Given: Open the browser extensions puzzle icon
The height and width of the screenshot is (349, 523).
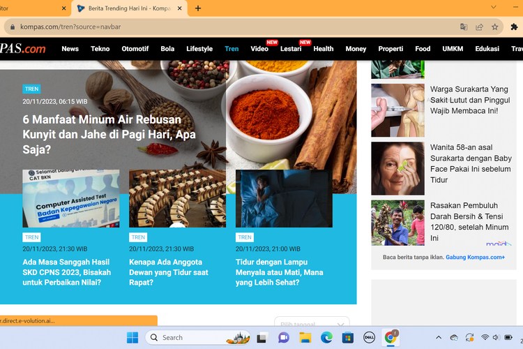Looking at the screenshot, I should tap(515, 27).
